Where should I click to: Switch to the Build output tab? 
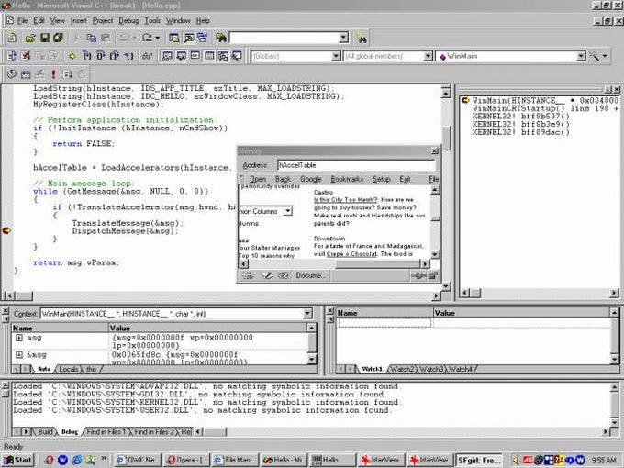coord(45,432)
